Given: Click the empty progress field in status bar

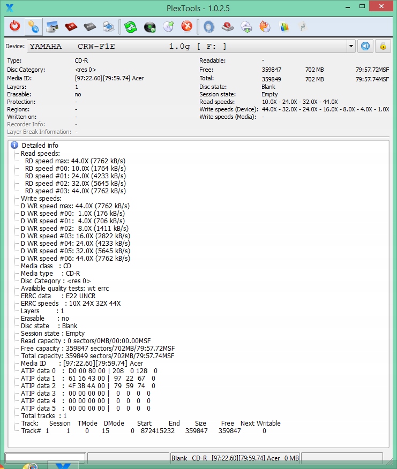Looking at the screenshot, I should click(x=45, y=458).
